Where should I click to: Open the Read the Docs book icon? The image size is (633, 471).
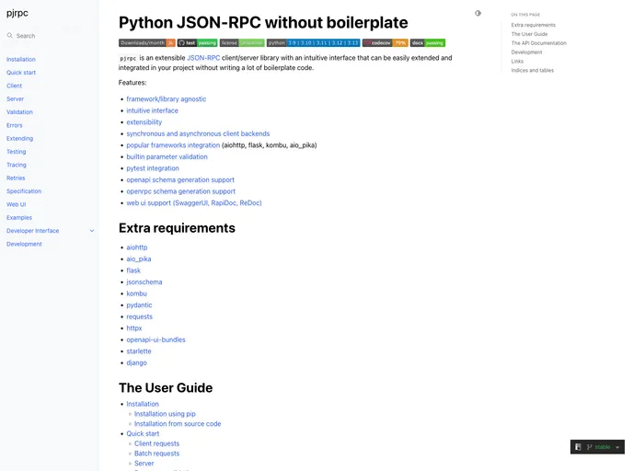[578, 447]
